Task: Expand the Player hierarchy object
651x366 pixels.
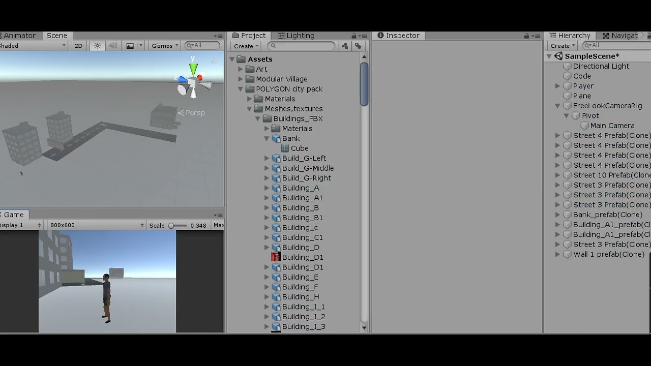Action: [557, 86]
